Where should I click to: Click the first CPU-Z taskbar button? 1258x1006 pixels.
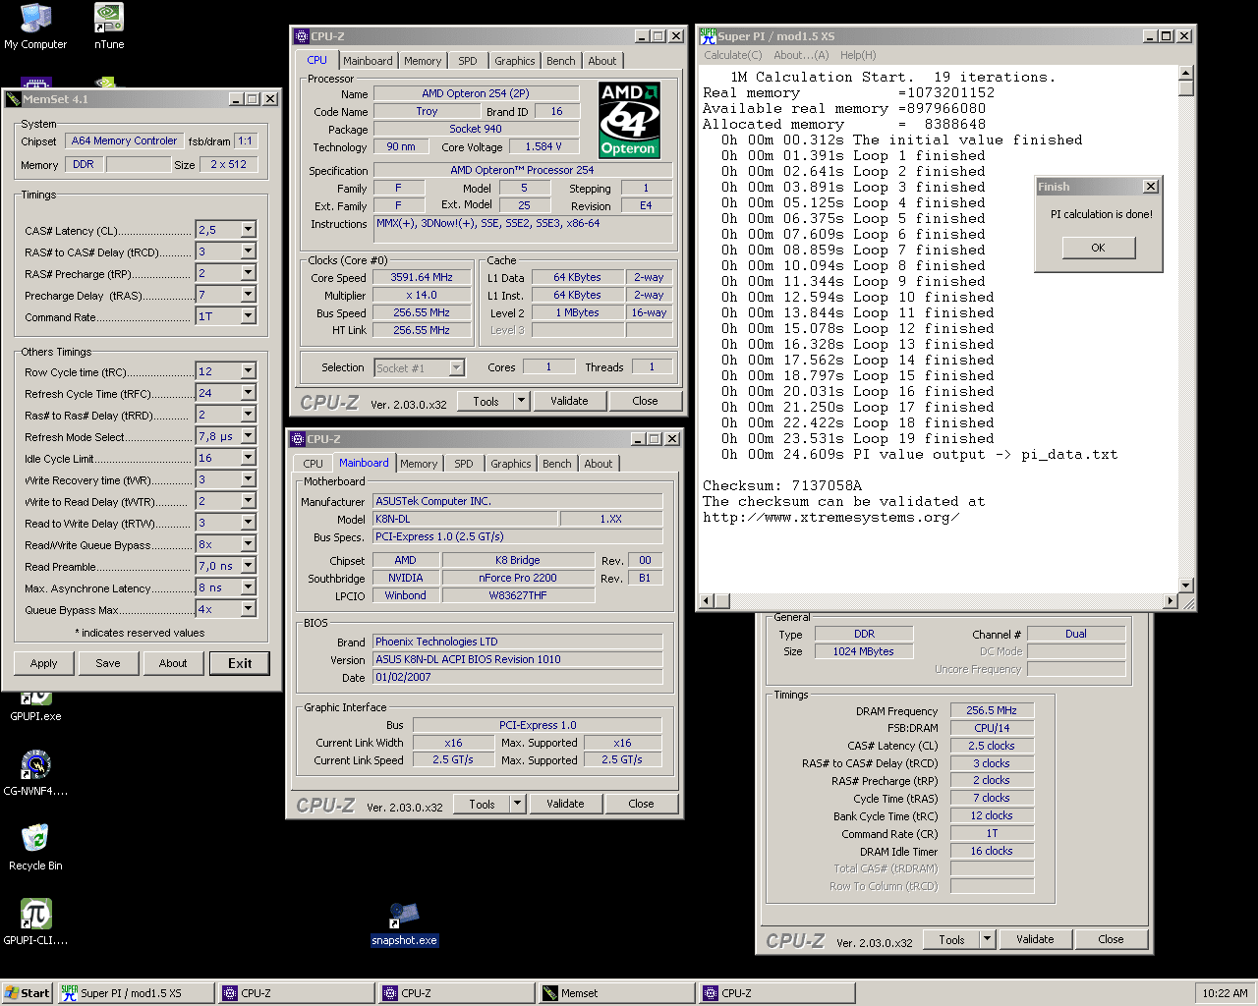click(x=295, y=993)
